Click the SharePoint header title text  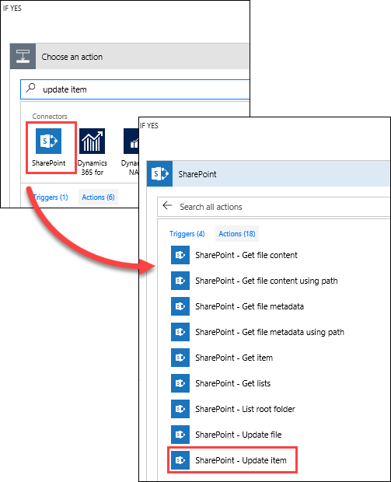point(197,174)
